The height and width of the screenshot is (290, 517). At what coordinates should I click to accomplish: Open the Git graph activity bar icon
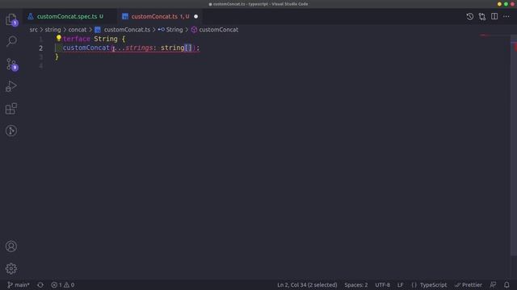click(11, 130)
